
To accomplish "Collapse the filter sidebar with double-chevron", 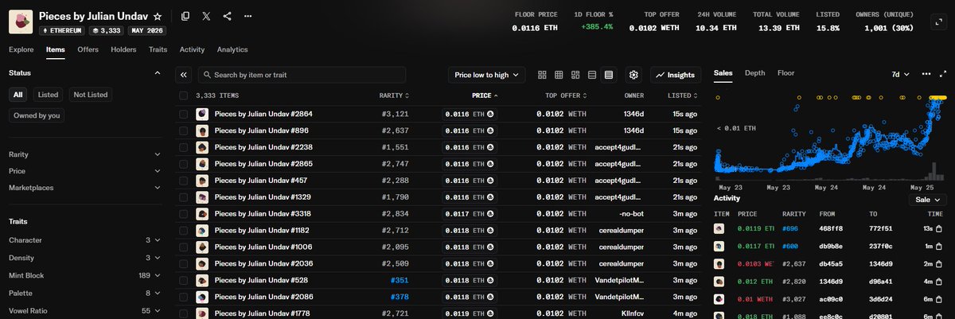I will [x=183, y=75].
